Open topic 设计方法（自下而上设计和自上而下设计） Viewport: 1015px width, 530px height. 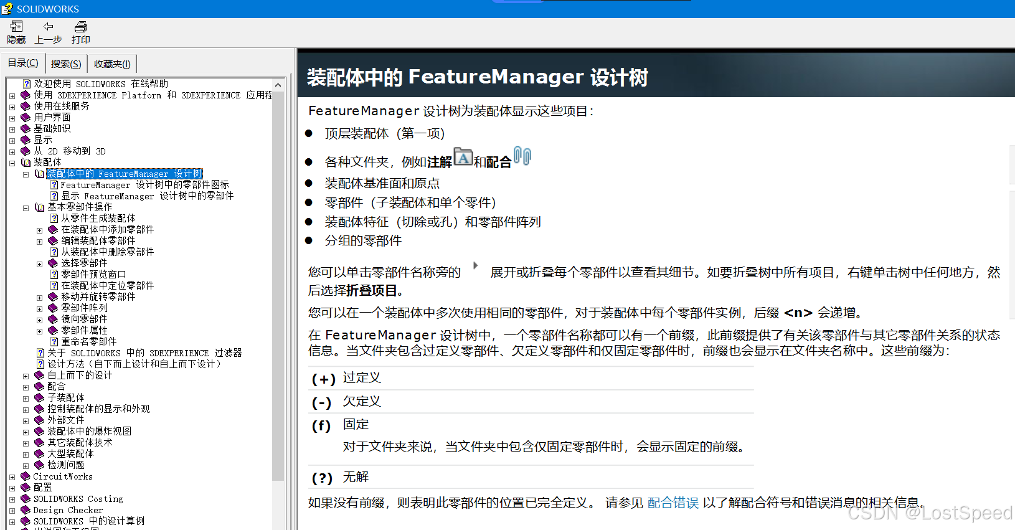click(x=135, y=364)
